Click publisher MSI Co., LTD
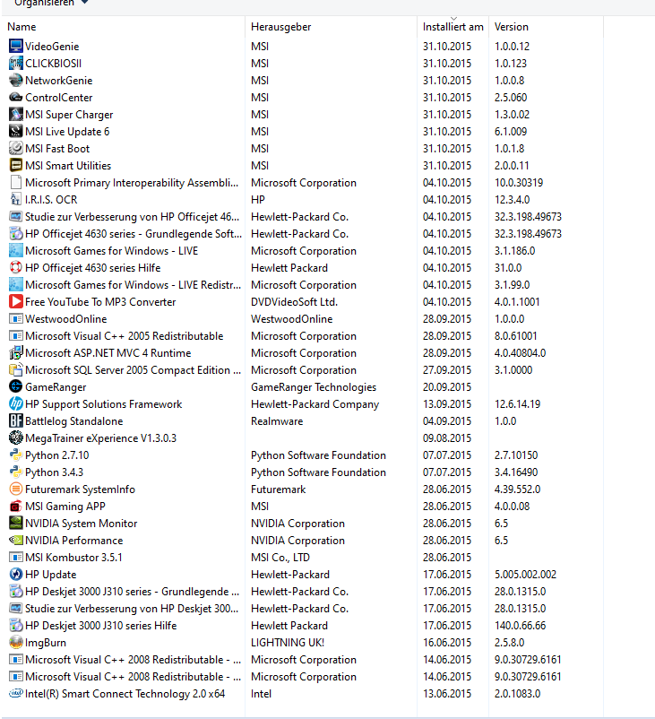The height and width of the screenshot is (719, 655). [x=280, y=557]
